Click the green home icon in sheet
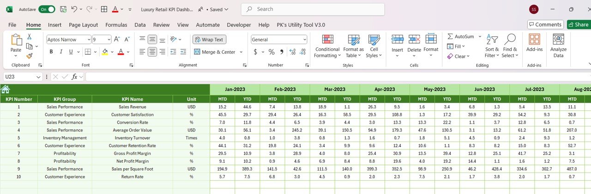Viewport: 591px width, 194px height. (6, 89)
